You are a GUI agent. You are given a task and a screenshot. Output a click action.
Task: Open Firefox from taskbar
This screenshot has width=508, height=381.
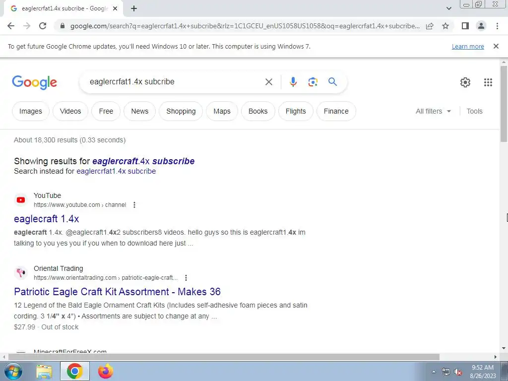tap(106, 371)
